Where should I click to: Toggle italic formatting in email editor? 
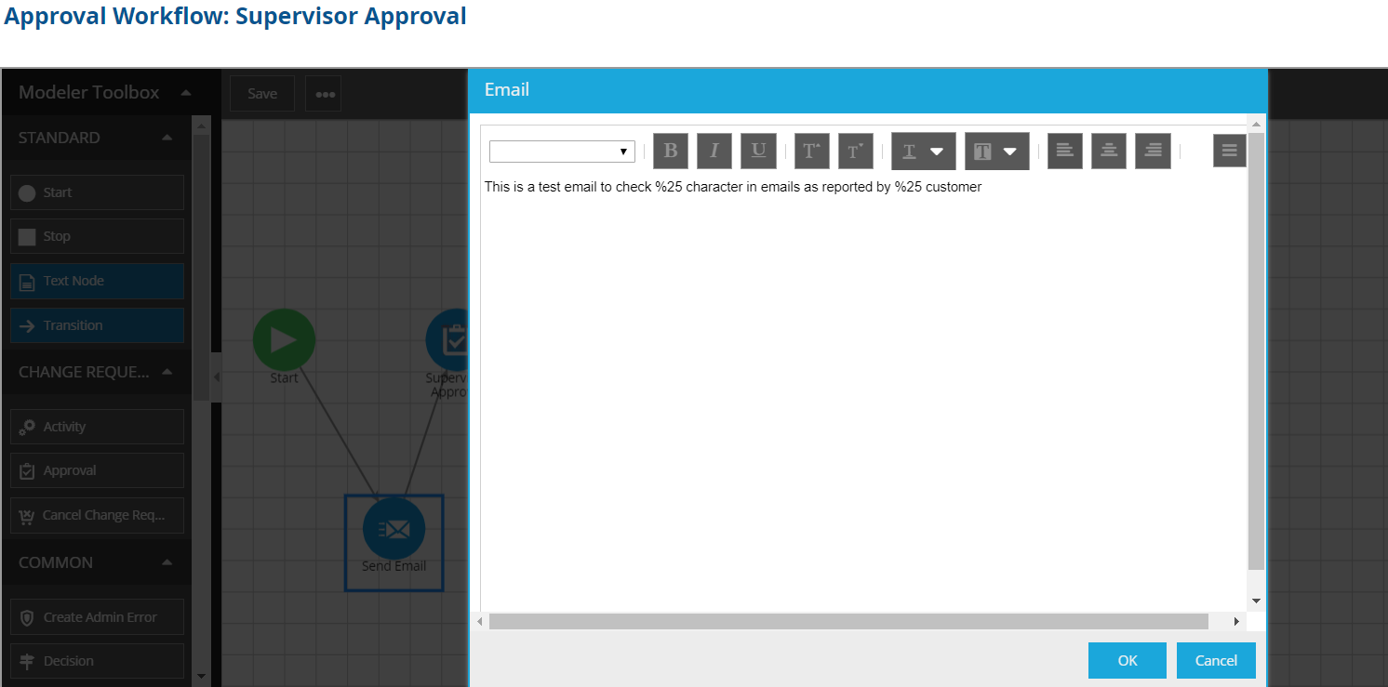(714, 152)
